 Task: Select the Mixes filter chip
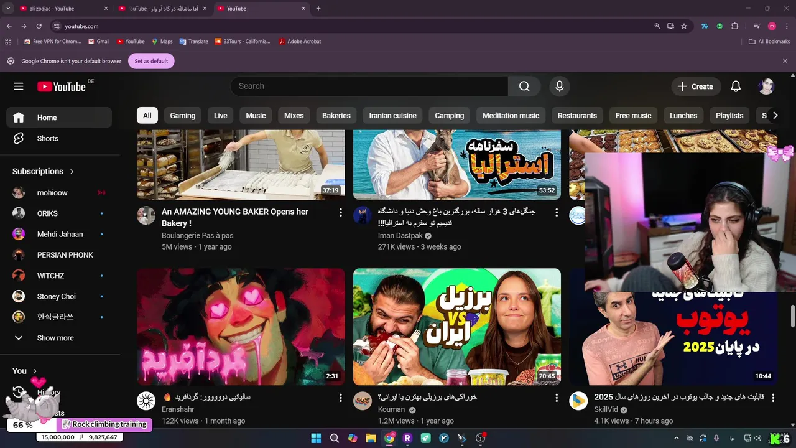point(294,116)
